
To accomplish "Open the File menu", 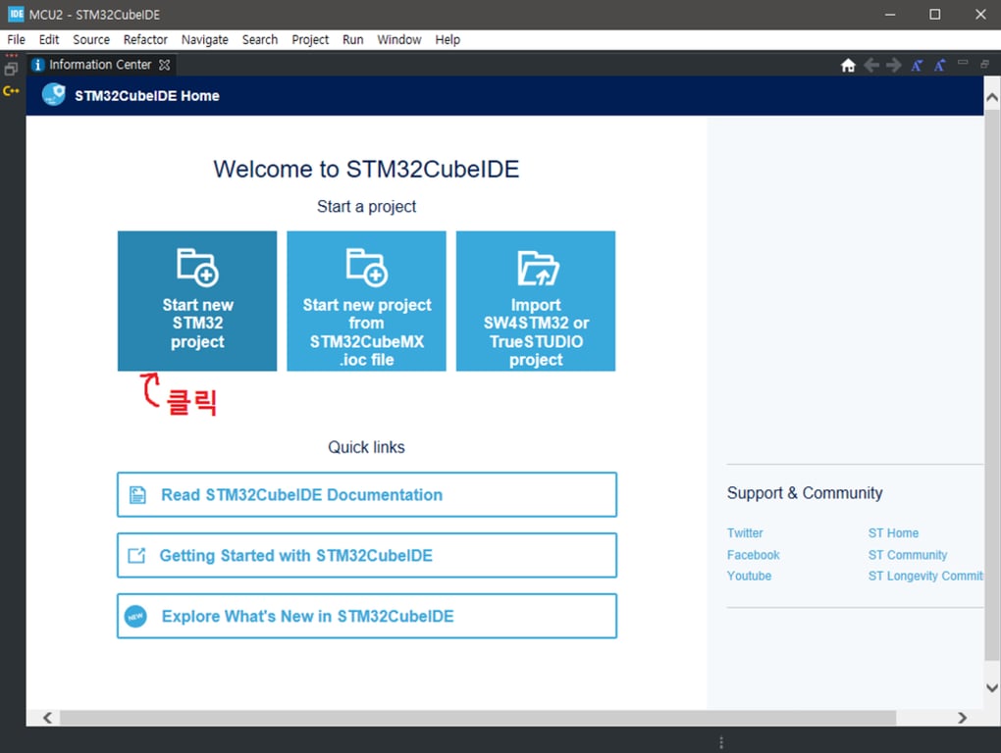I will point(16,39).
